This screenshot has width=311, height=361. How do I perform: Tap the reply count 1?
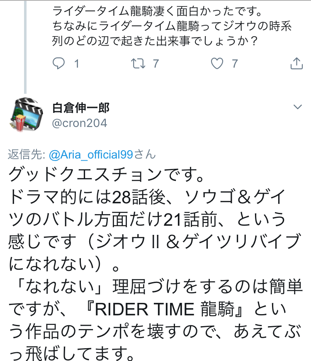pos(76,63)
